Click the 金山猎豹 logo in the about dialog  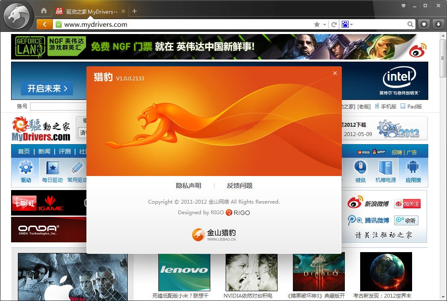tap(214, 234)
